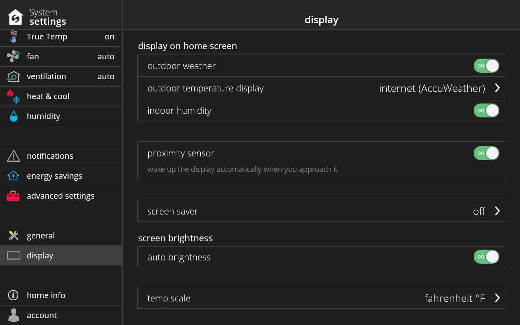520x325 pixels.
Task: Open the notifications warning triangle icon
Action: pos(13,156)
